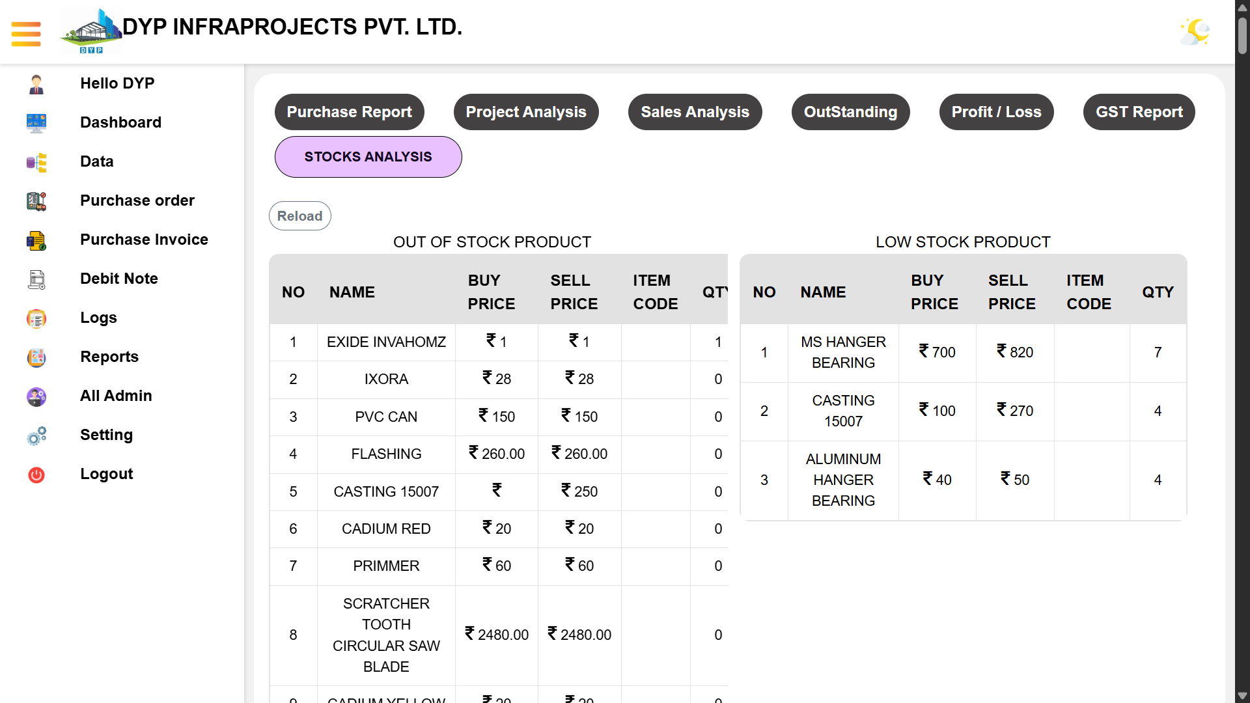Click the Purchase order icon

pyautogui.click(x=36, y=201)
